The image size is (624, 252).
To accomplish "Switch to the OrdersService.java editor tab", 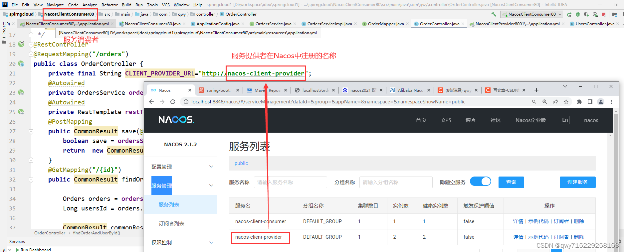I will tap(273, 24).
